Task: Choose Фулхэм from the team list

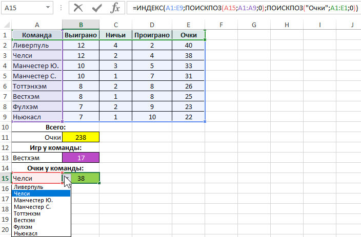Action: tap(26, 227)
